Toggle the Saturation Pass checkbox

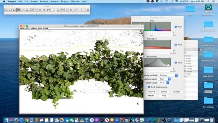click(176, 45)
